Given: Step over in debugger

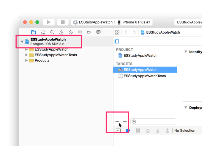Looking at the screenshot, I should pos(148,131).
